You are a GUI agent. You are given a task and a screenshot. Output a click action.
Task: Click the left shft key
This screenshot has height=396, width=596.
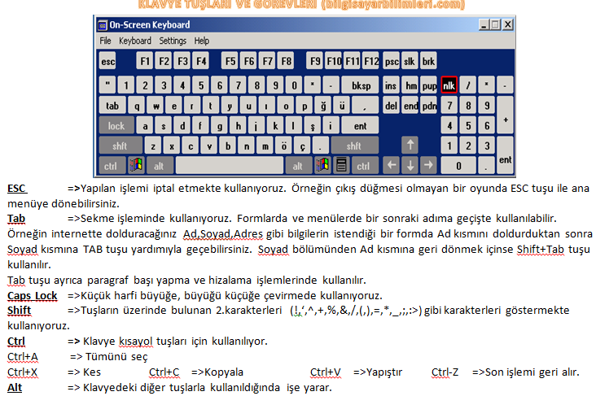121,146
